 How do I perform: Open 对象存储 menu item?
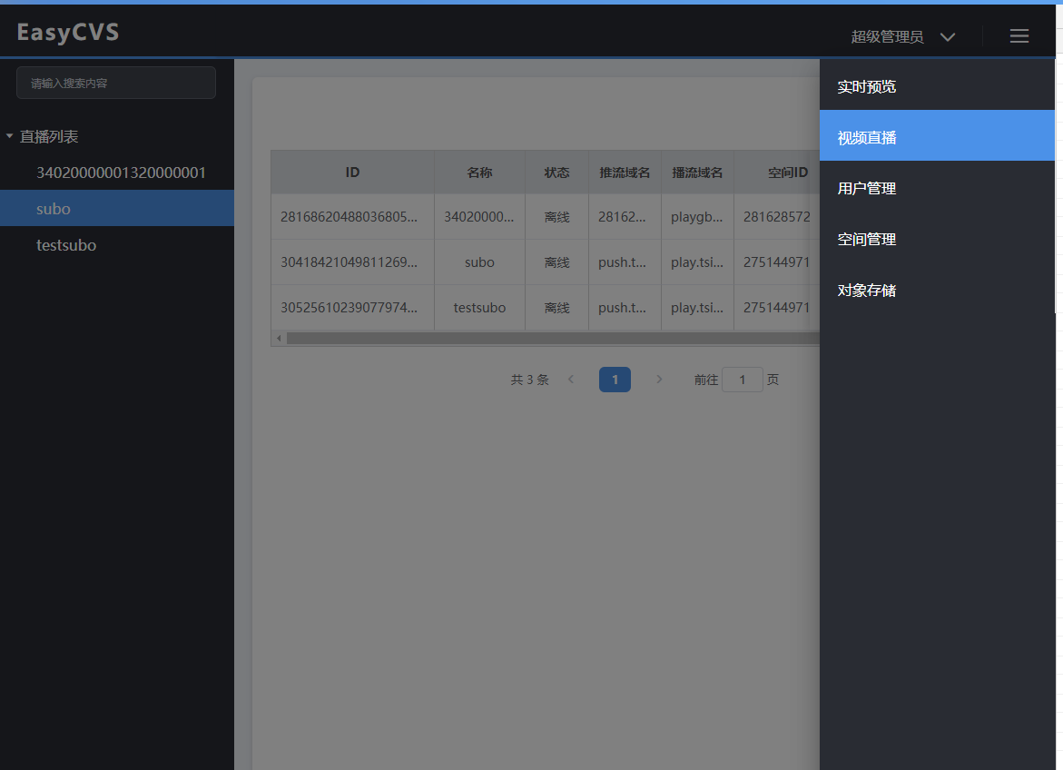pos(937,290)
